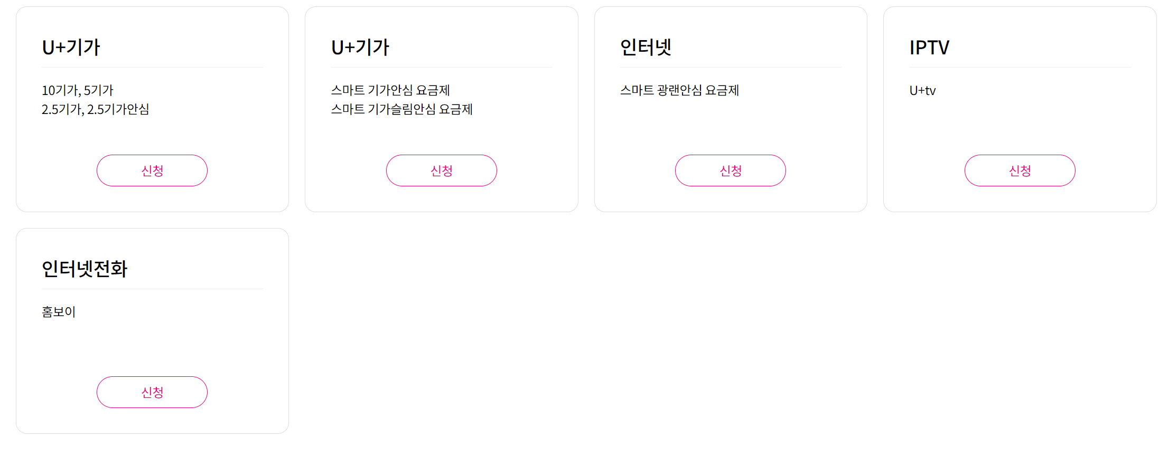
Task: Click the 인터넷 card heading
Action: click(x=646, y=47)
